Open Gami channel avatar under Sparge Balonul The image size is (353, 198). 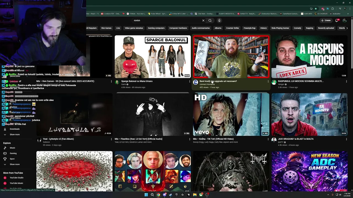click(x=117, y=82)
